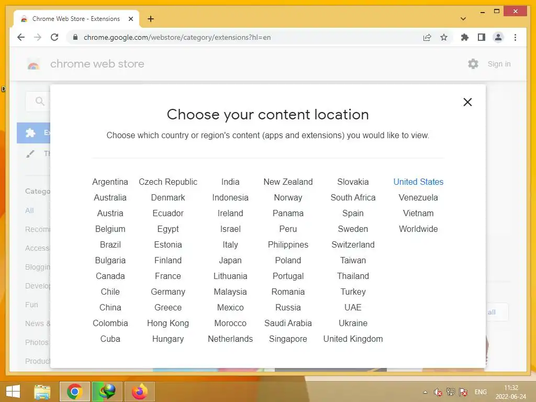The image size is (536, 402).
Task: Click Sign in link
Action: 499,64
